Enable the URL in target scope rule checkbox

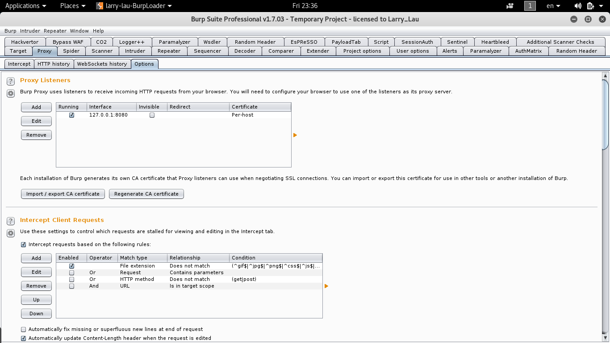pyautogui.click(x=71, y=286)
